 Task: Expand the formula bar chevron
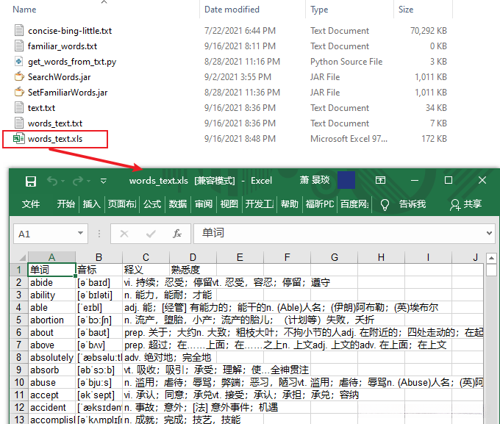click(x=489, y=234)
